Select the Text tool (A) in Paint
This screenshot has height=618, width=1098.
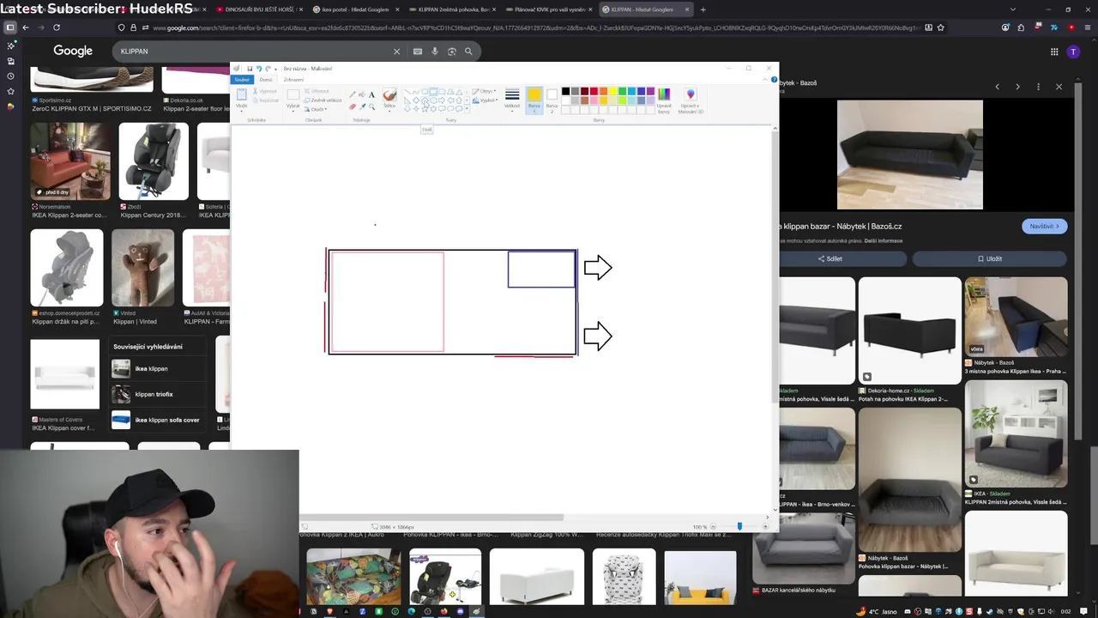(x=371, y=94)
